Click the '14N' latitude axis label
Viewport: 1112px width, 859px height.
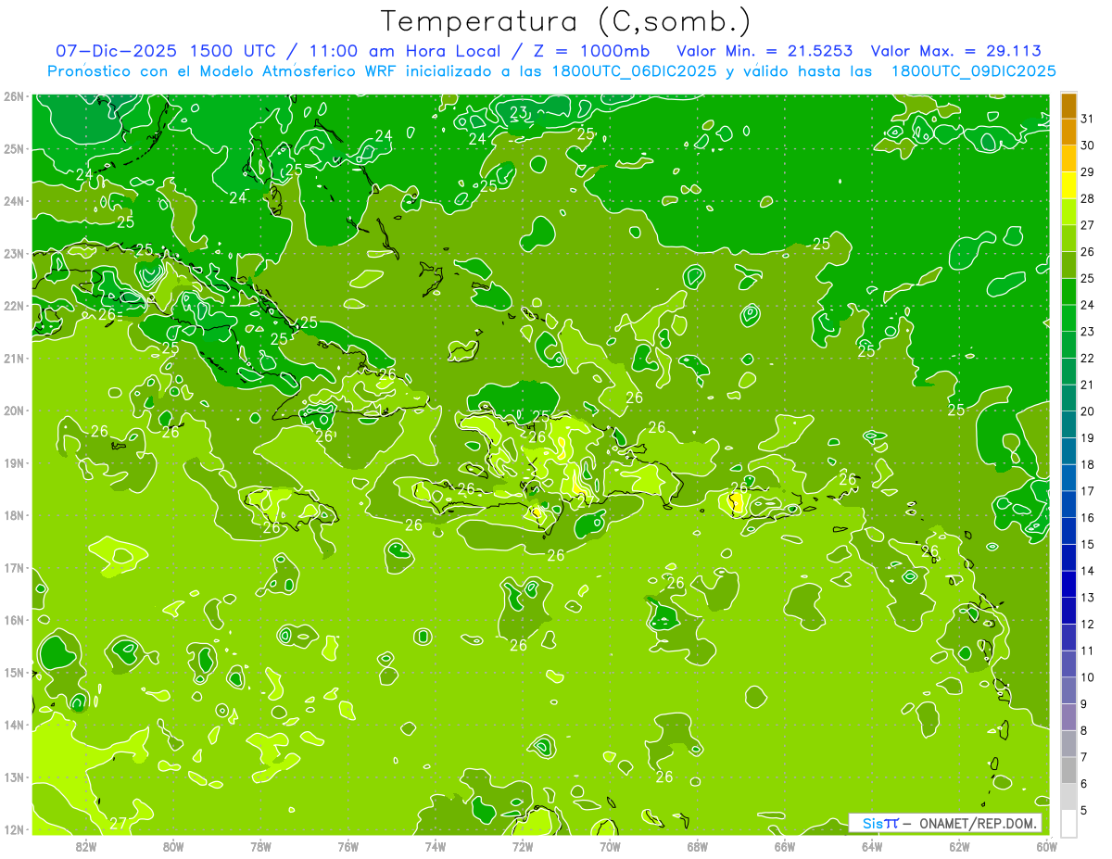[13, 725]
